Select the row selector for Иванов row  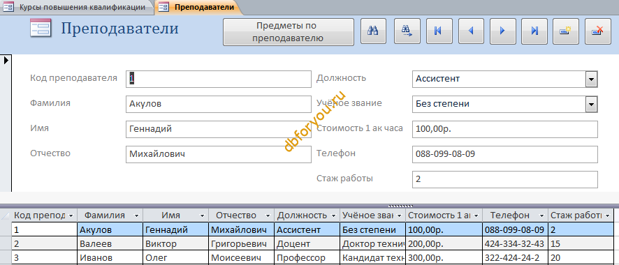(6, 258)
